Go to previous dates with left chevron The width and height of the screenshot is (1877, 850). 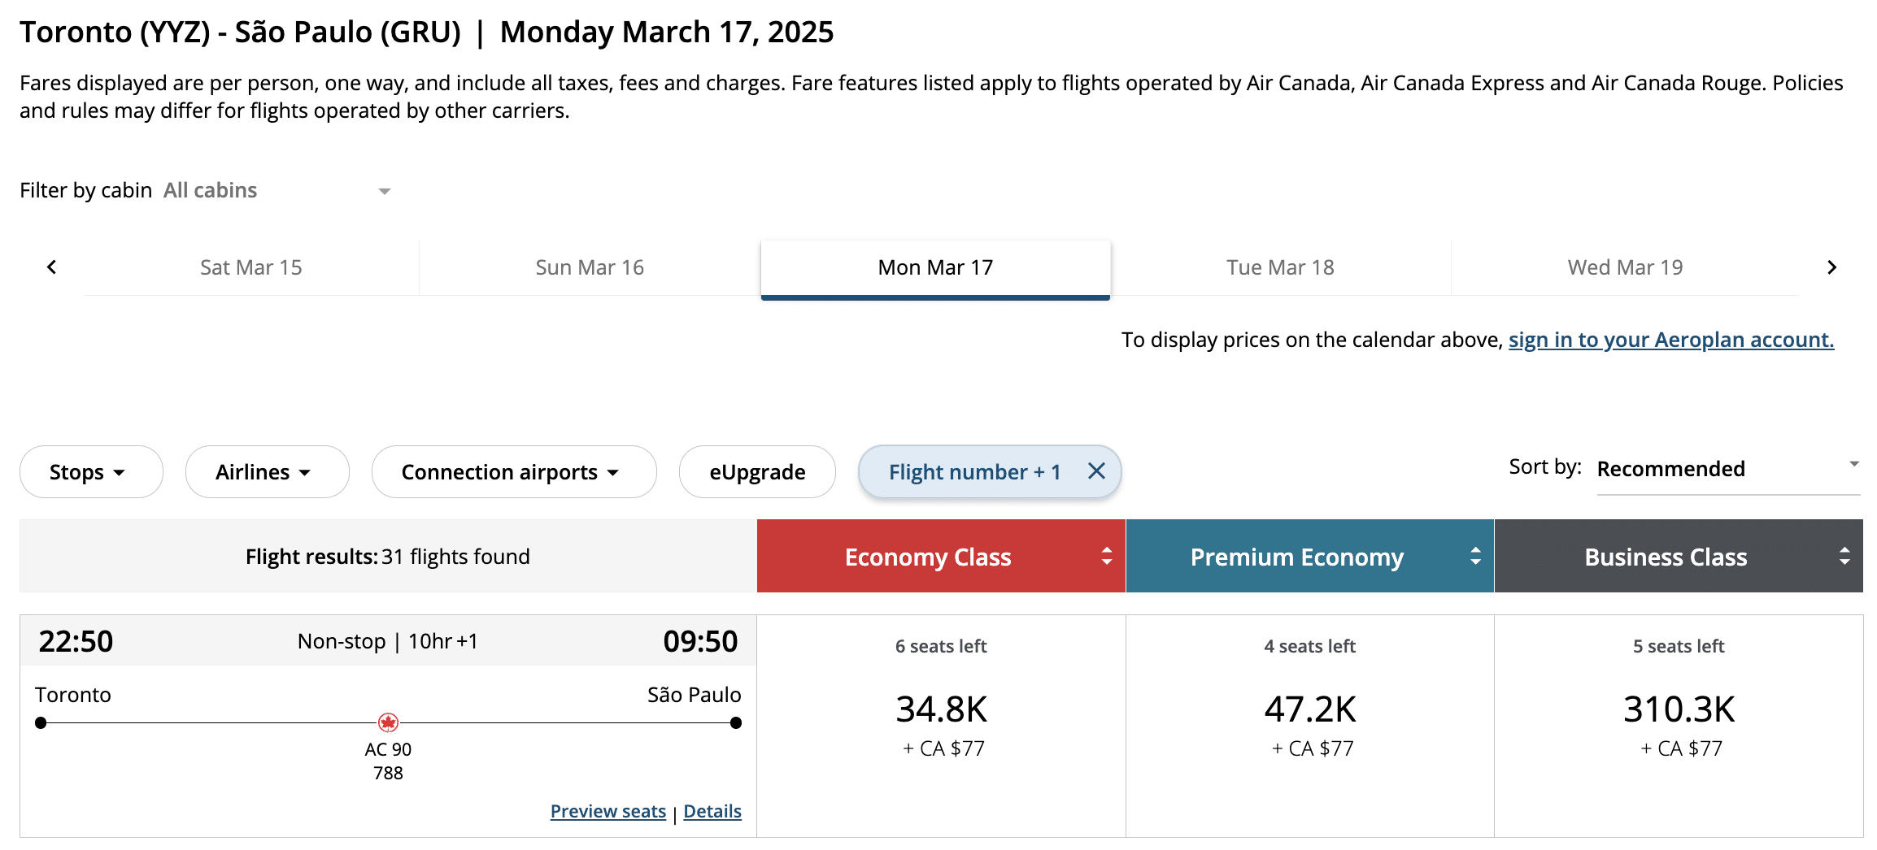click(52, 267)
